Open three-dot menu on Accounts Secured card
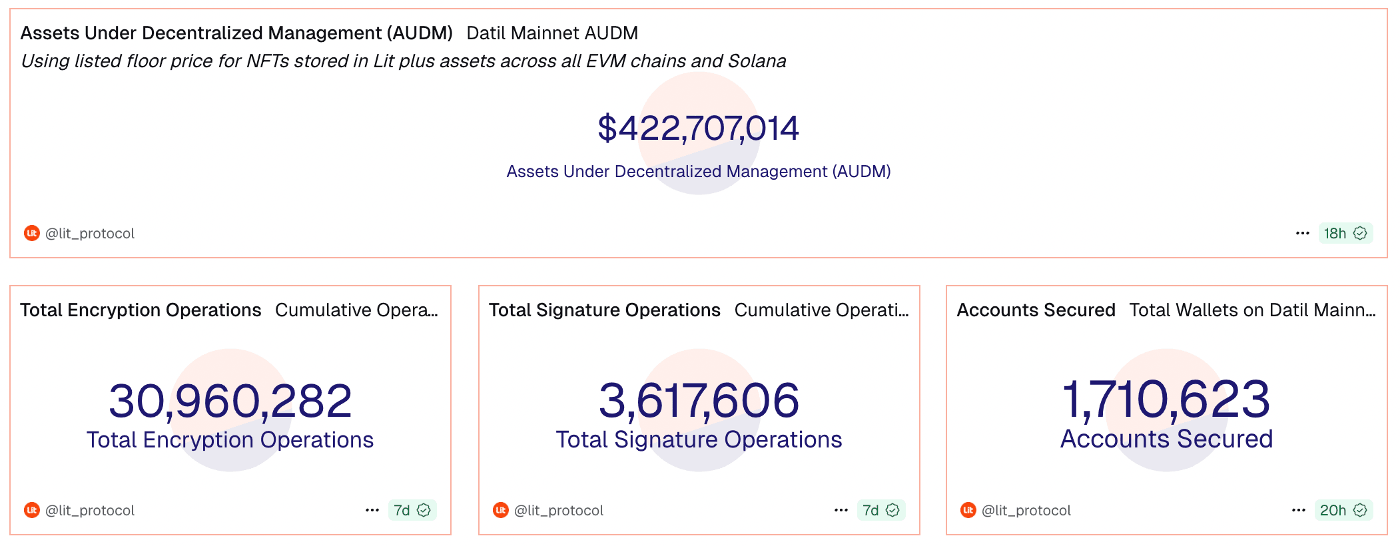Screen dimensions: 1400x546 tap(1298, 510)
